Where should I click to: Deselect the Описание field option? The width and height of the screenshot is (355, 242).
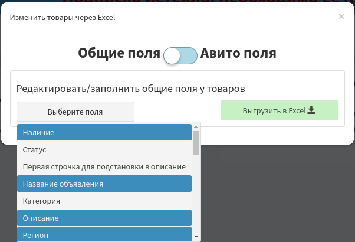point(104,218)
